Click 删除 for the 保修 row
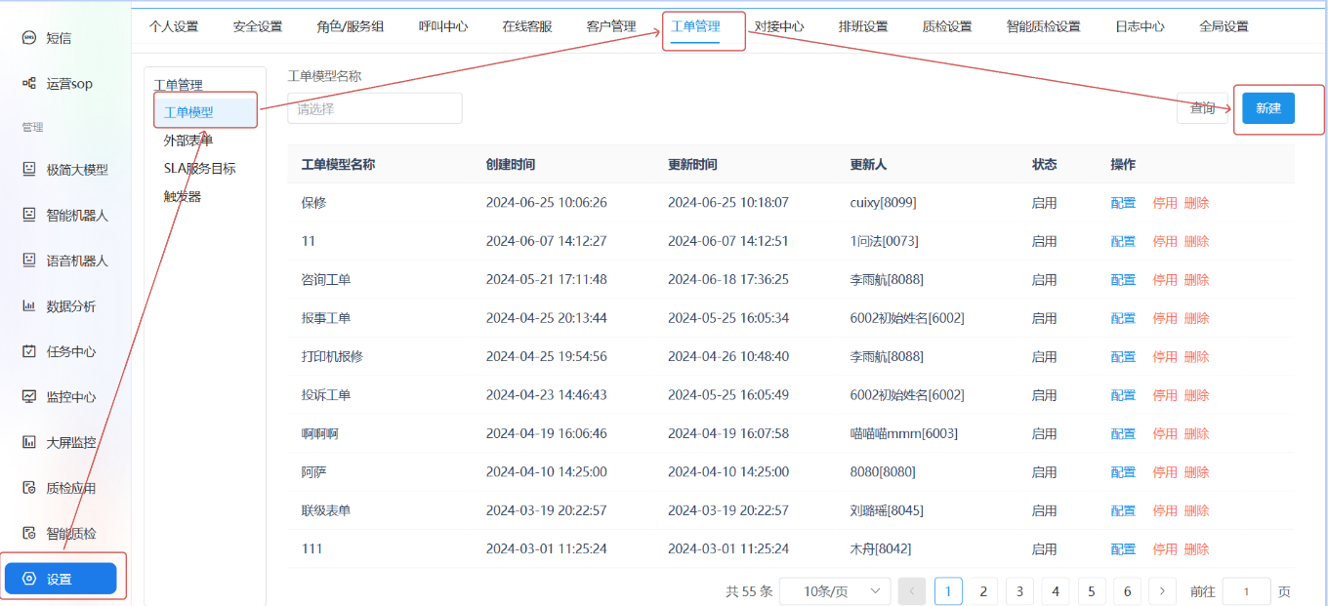 (x=1197, y=203)
